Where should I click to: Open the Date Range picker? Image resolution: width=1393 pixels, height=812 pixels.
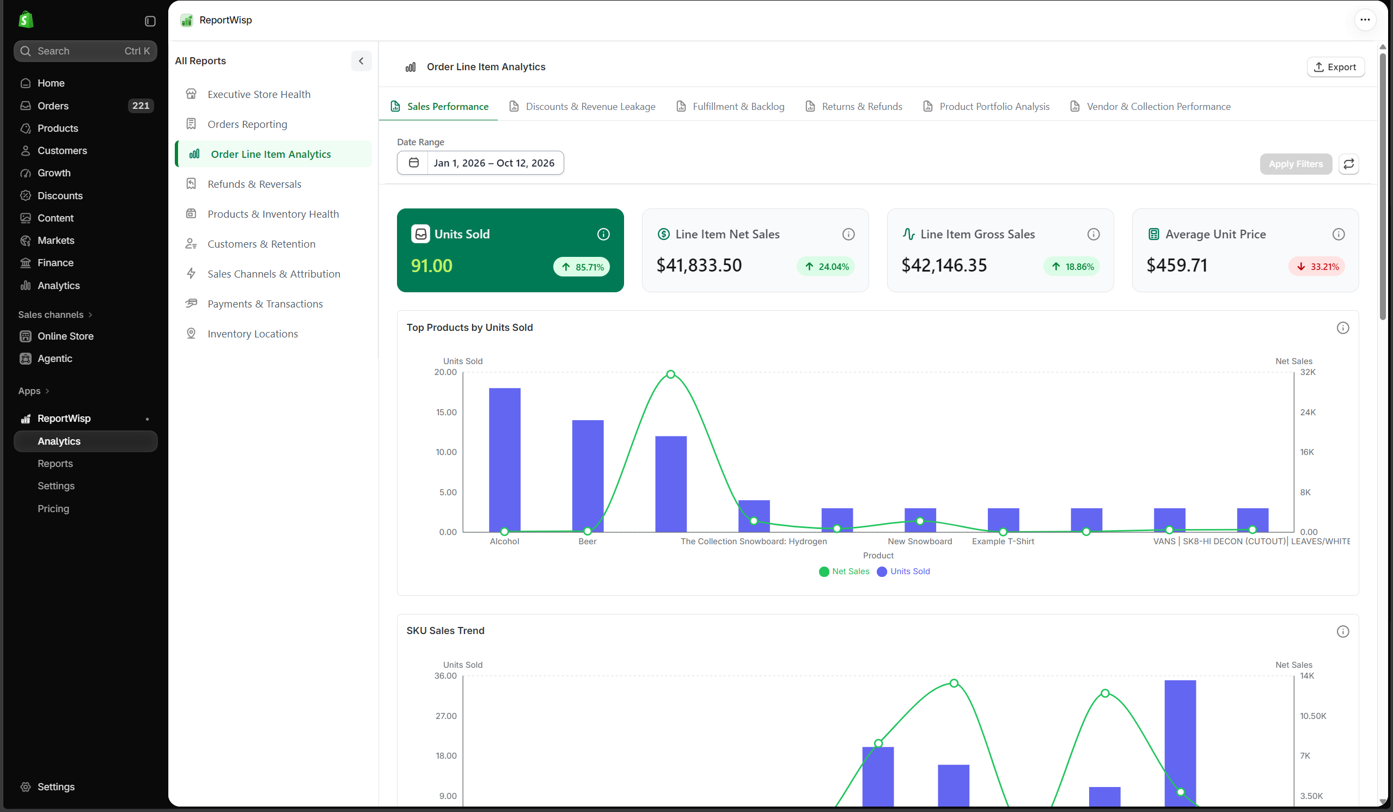tap(480, 163)
